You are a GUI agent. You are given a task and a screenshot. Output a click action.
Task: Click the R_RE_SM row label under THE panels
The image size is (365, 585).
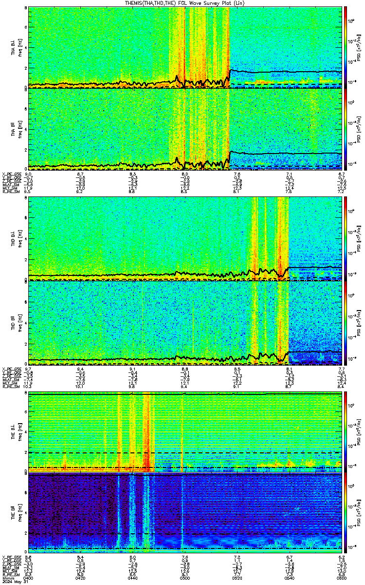coord(11,575)
